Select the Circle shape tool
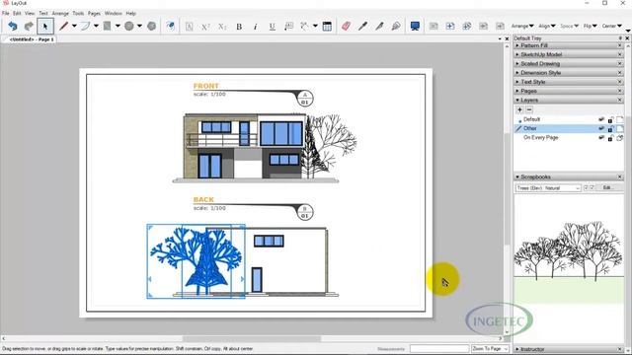This screenshot has width=632, height=355. click(129, 27)
